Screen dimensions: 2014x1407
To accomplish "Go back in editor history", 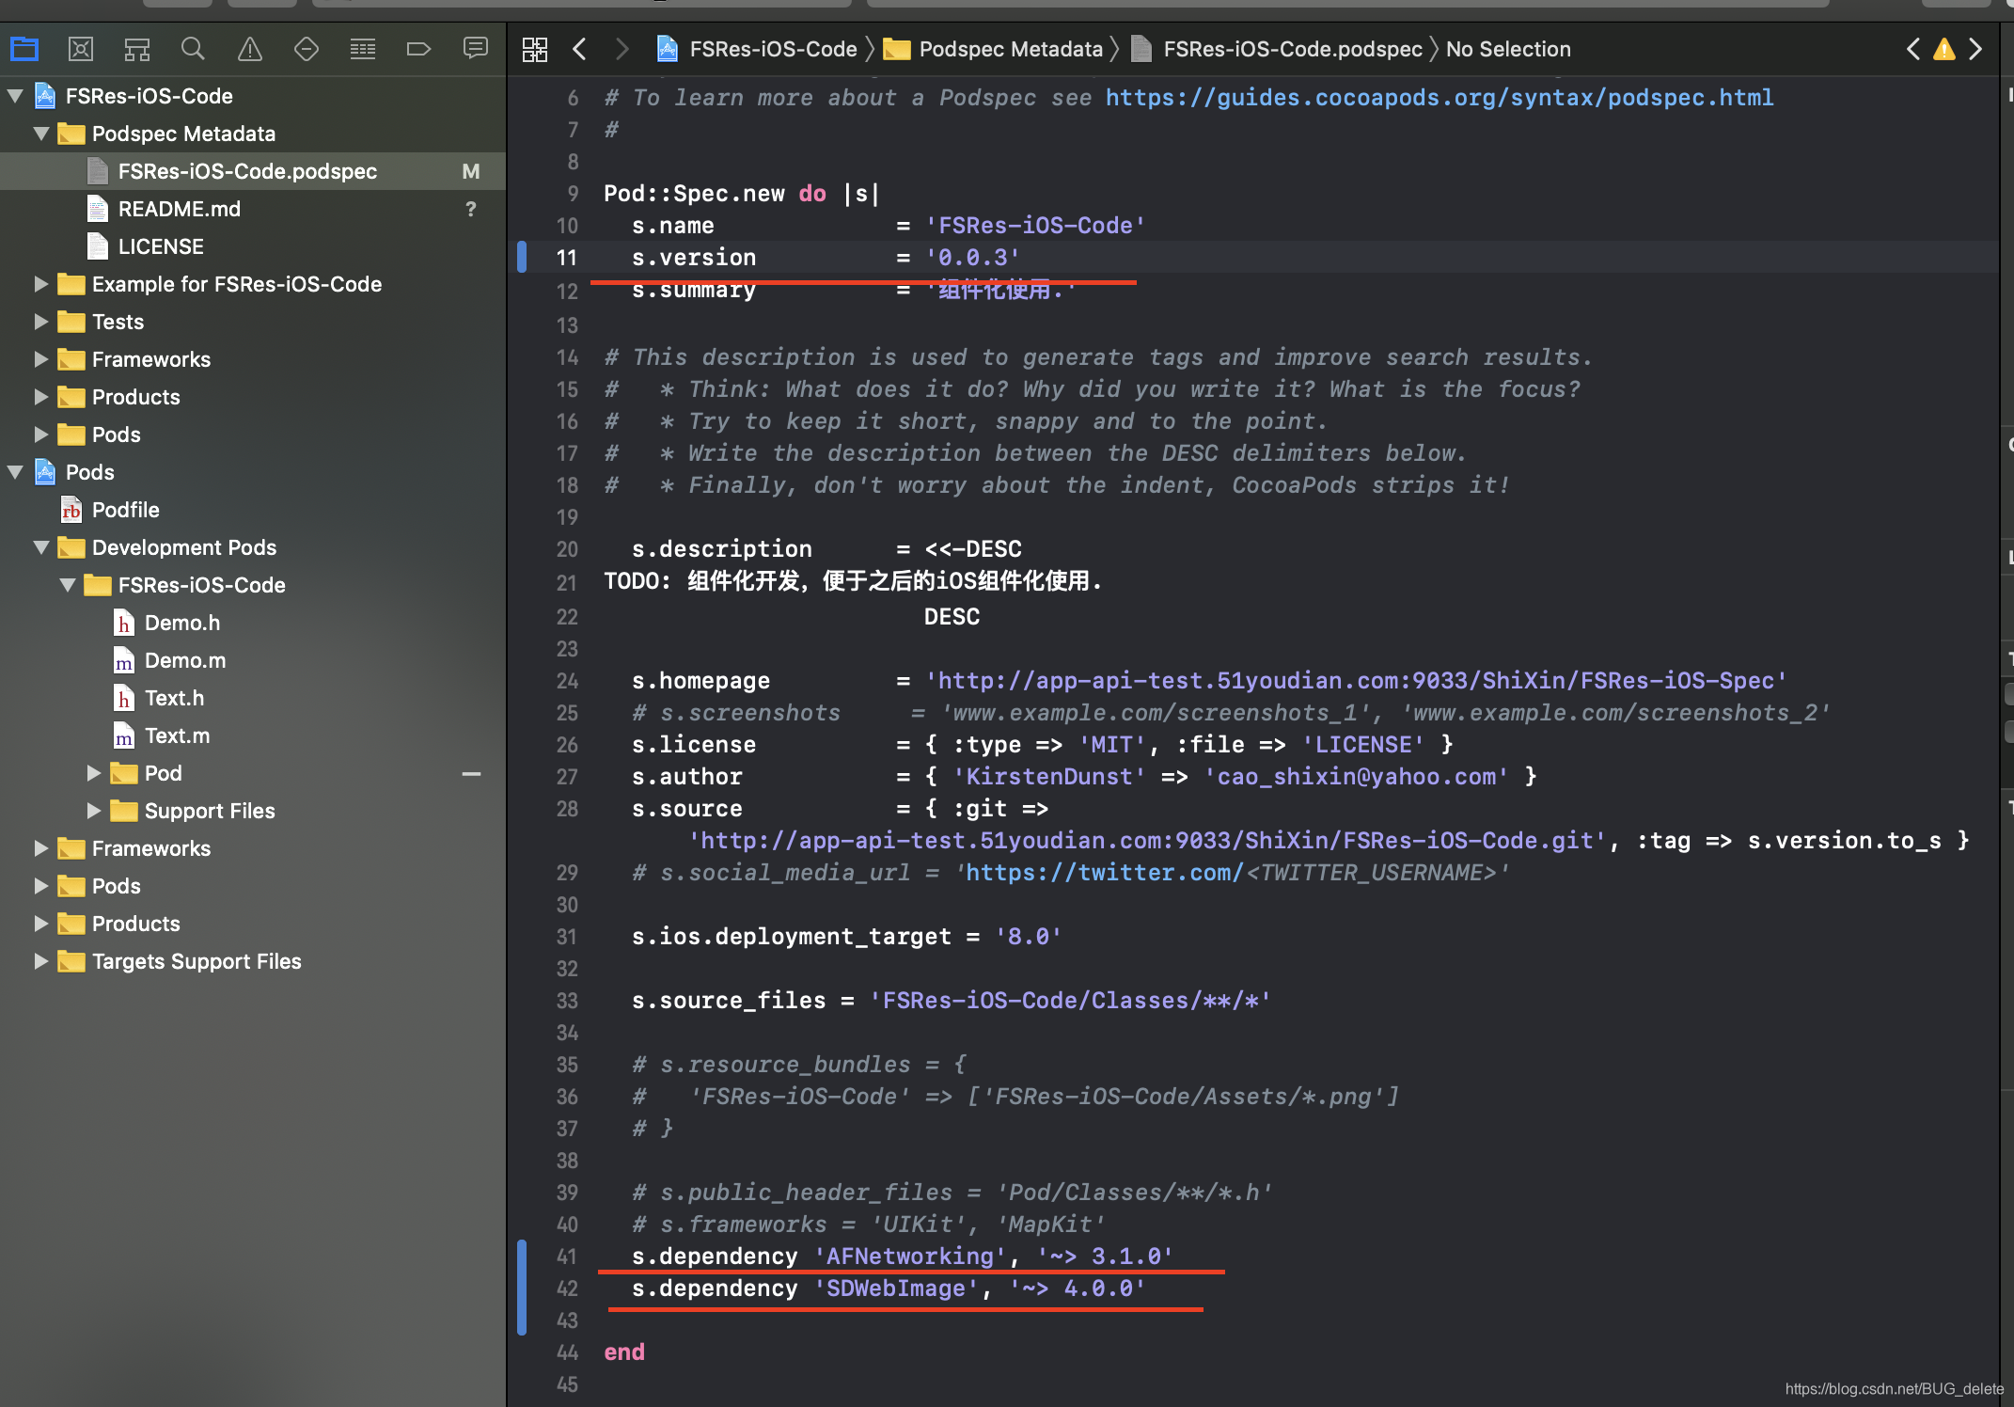I will 580,49.
